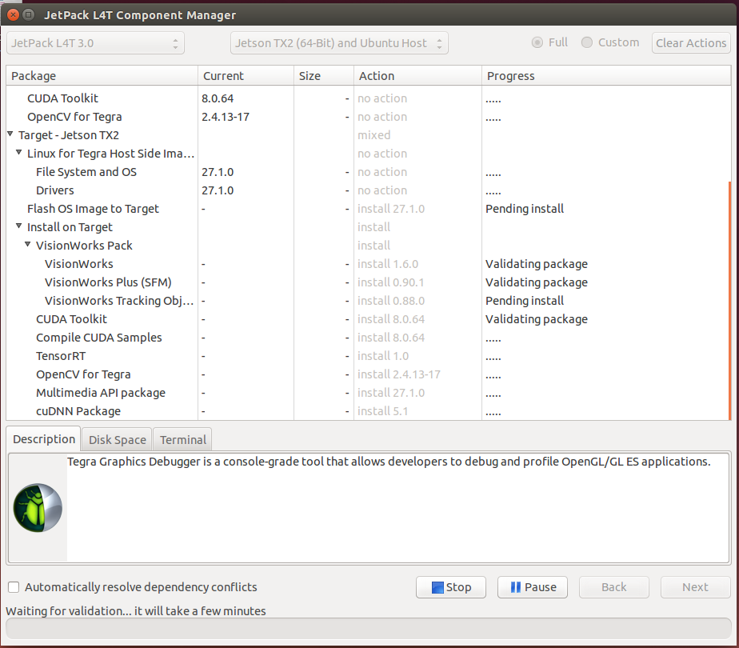Select Compile CUDA Samples row
The image size is (739, 648).
click(367, 337)
